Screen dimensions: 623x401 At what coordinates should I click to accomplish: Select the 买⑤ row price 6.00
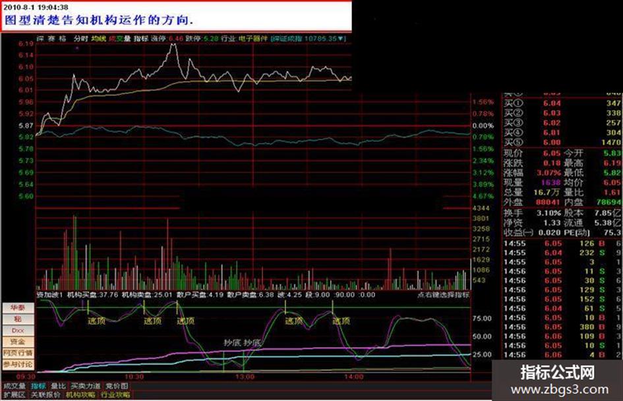pyautogui.click(x=552, y=142)
